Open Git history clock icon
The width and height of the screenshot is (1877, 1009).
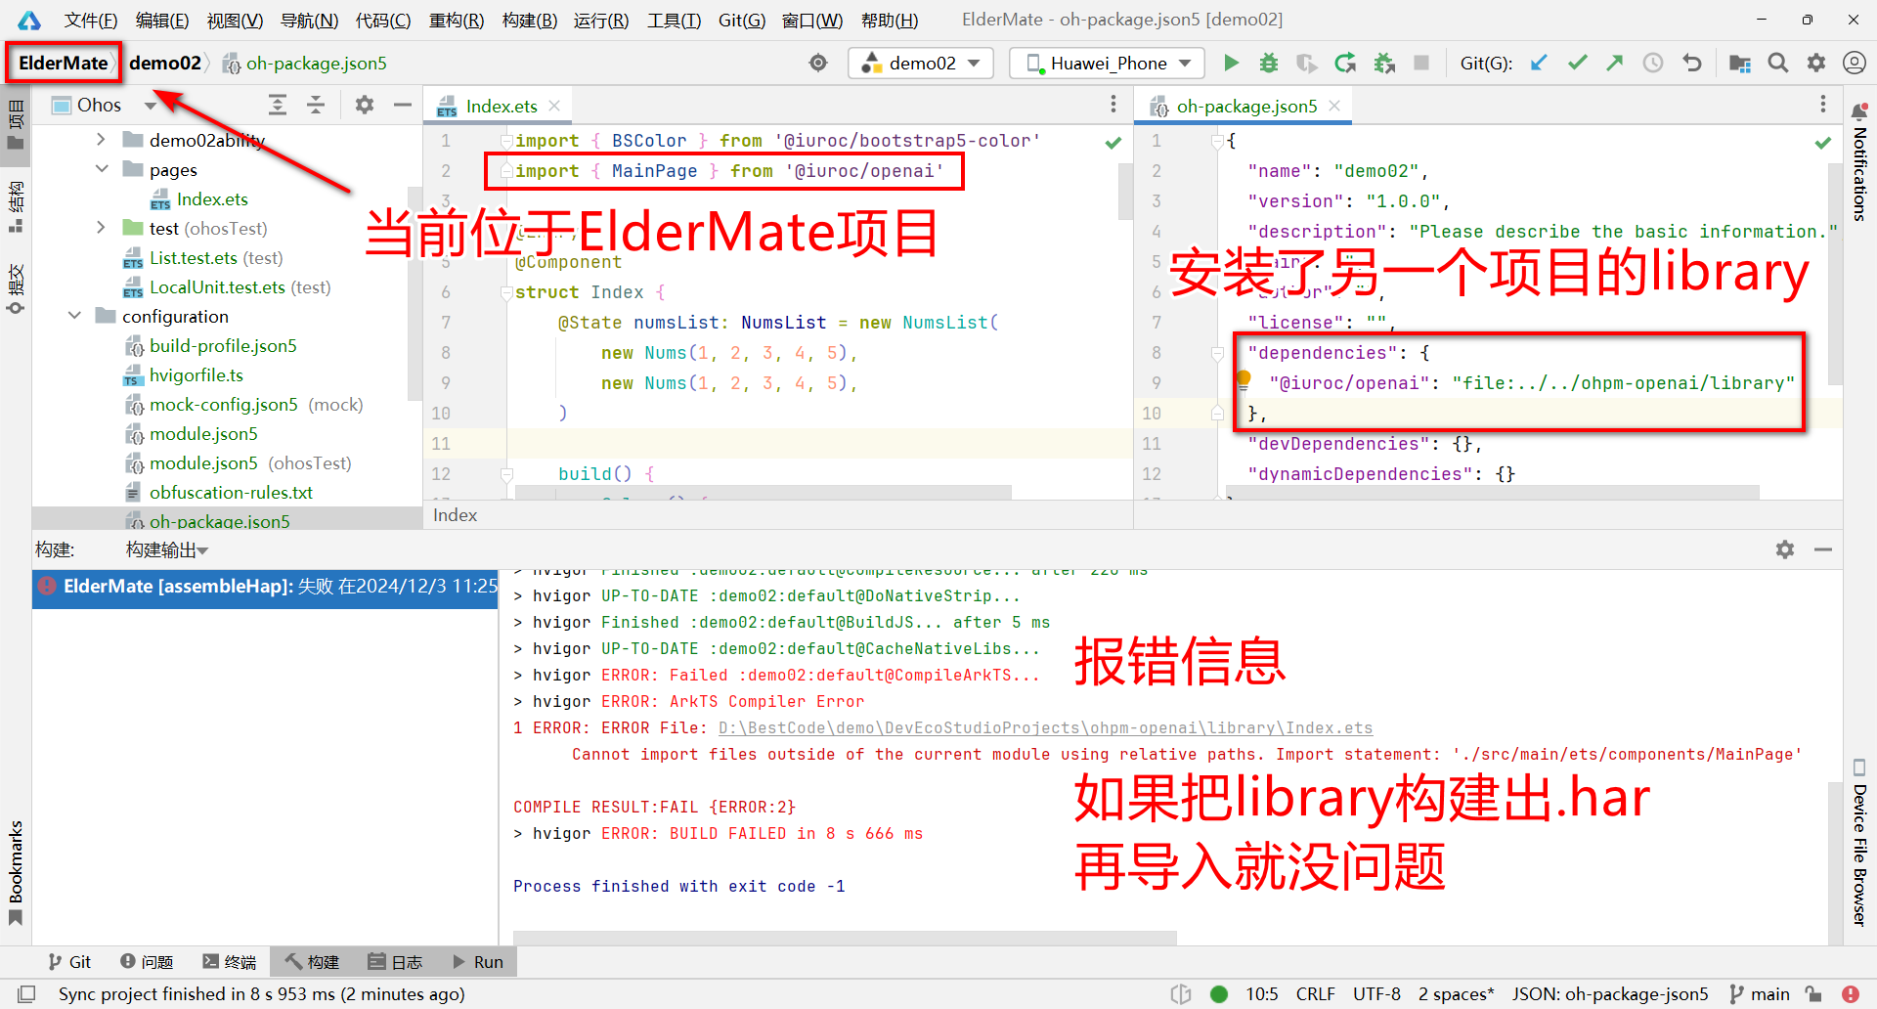pyautogui.click(x=1653, y=64)
